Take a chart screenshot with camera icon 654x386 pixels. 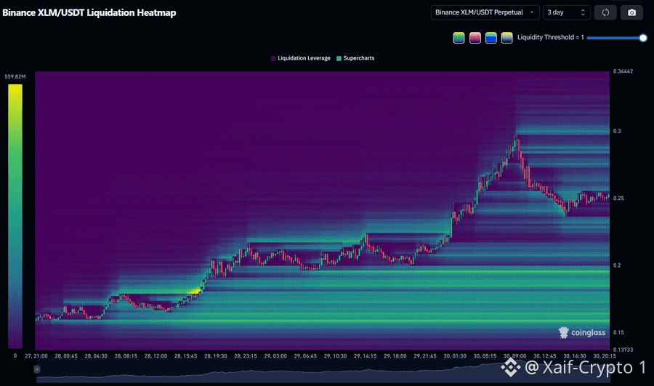(x=631, y=12)
